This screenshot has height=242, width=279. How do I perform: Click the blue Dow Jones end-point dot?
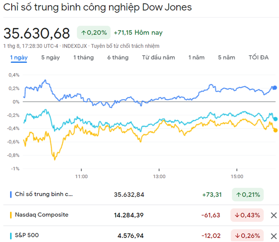tap(275, 87)
